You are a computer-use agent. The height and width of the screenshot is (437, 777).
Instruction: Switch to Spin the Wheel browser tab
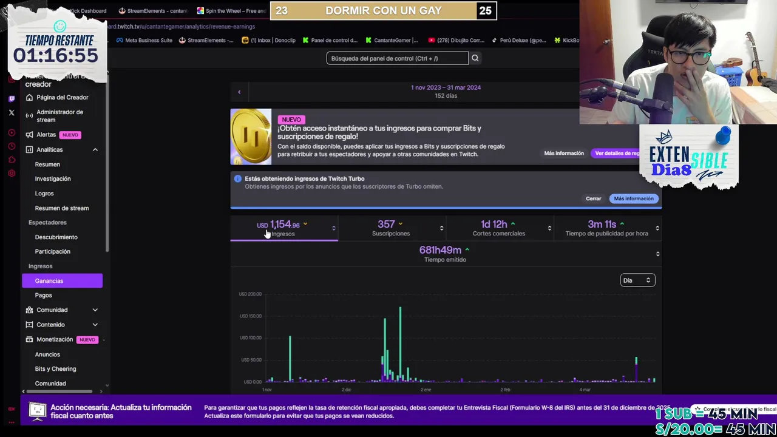pos(232,11)
